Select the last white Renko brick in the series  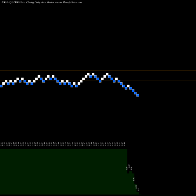(x=128, y=86)
